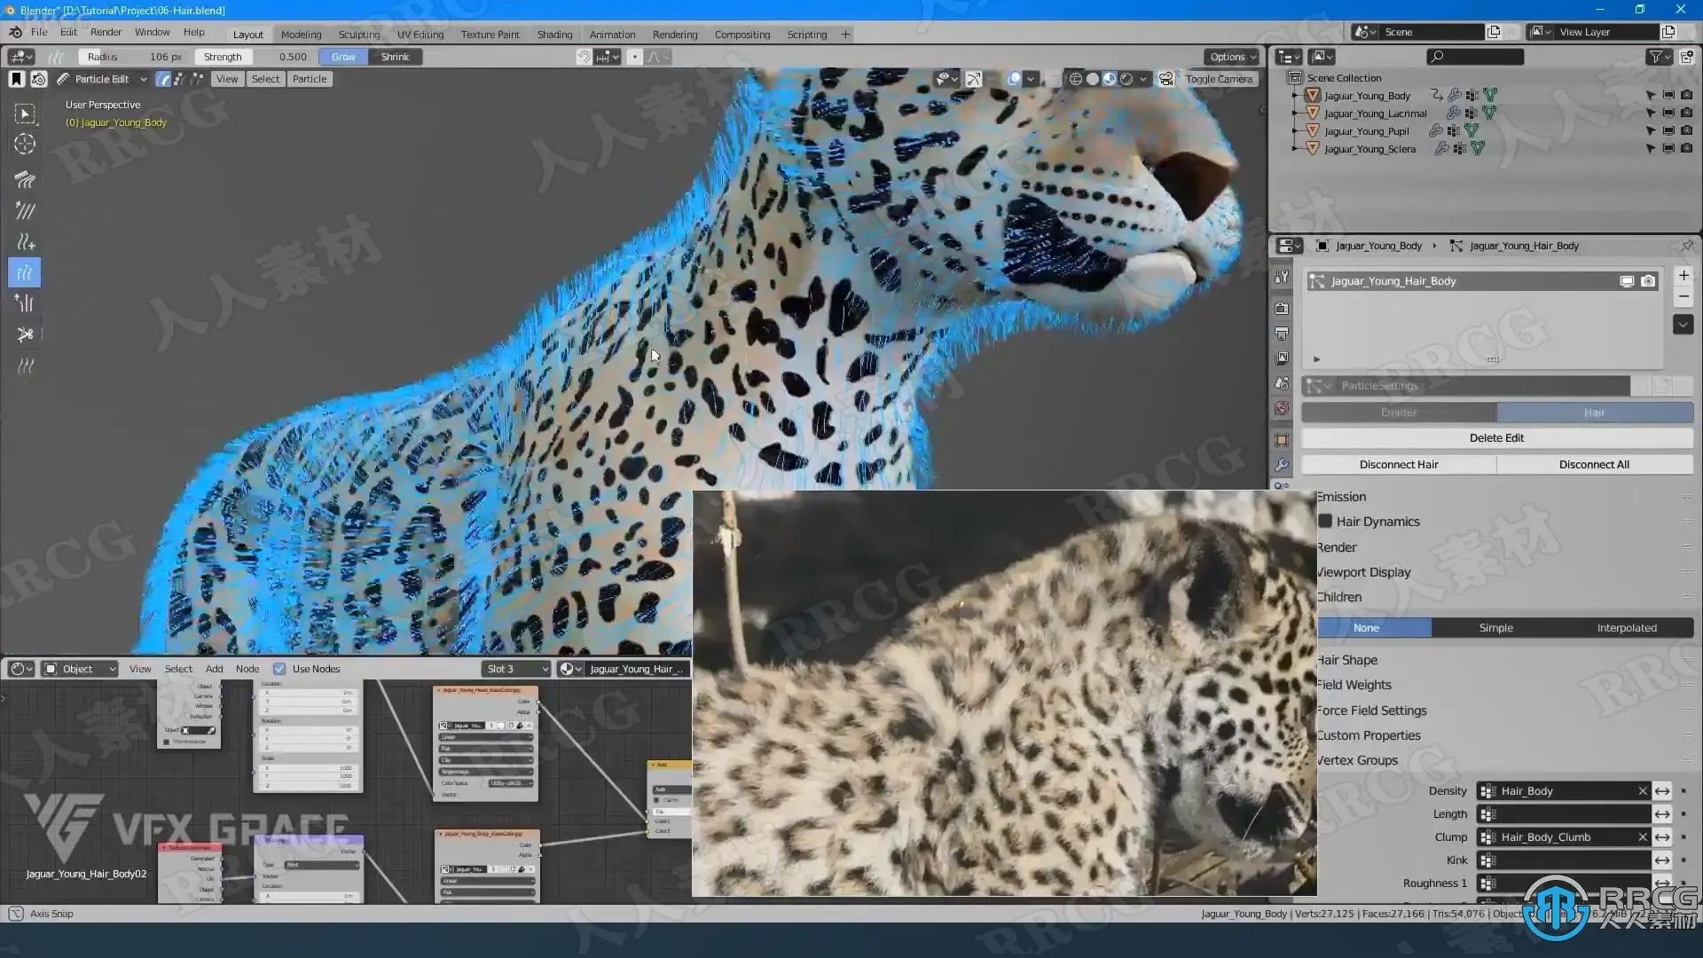Image resolution: width=1703 pixels, height=958 pixels.
Task: Click the Disconnect Hair button
Action: [x=1399, y=465]
